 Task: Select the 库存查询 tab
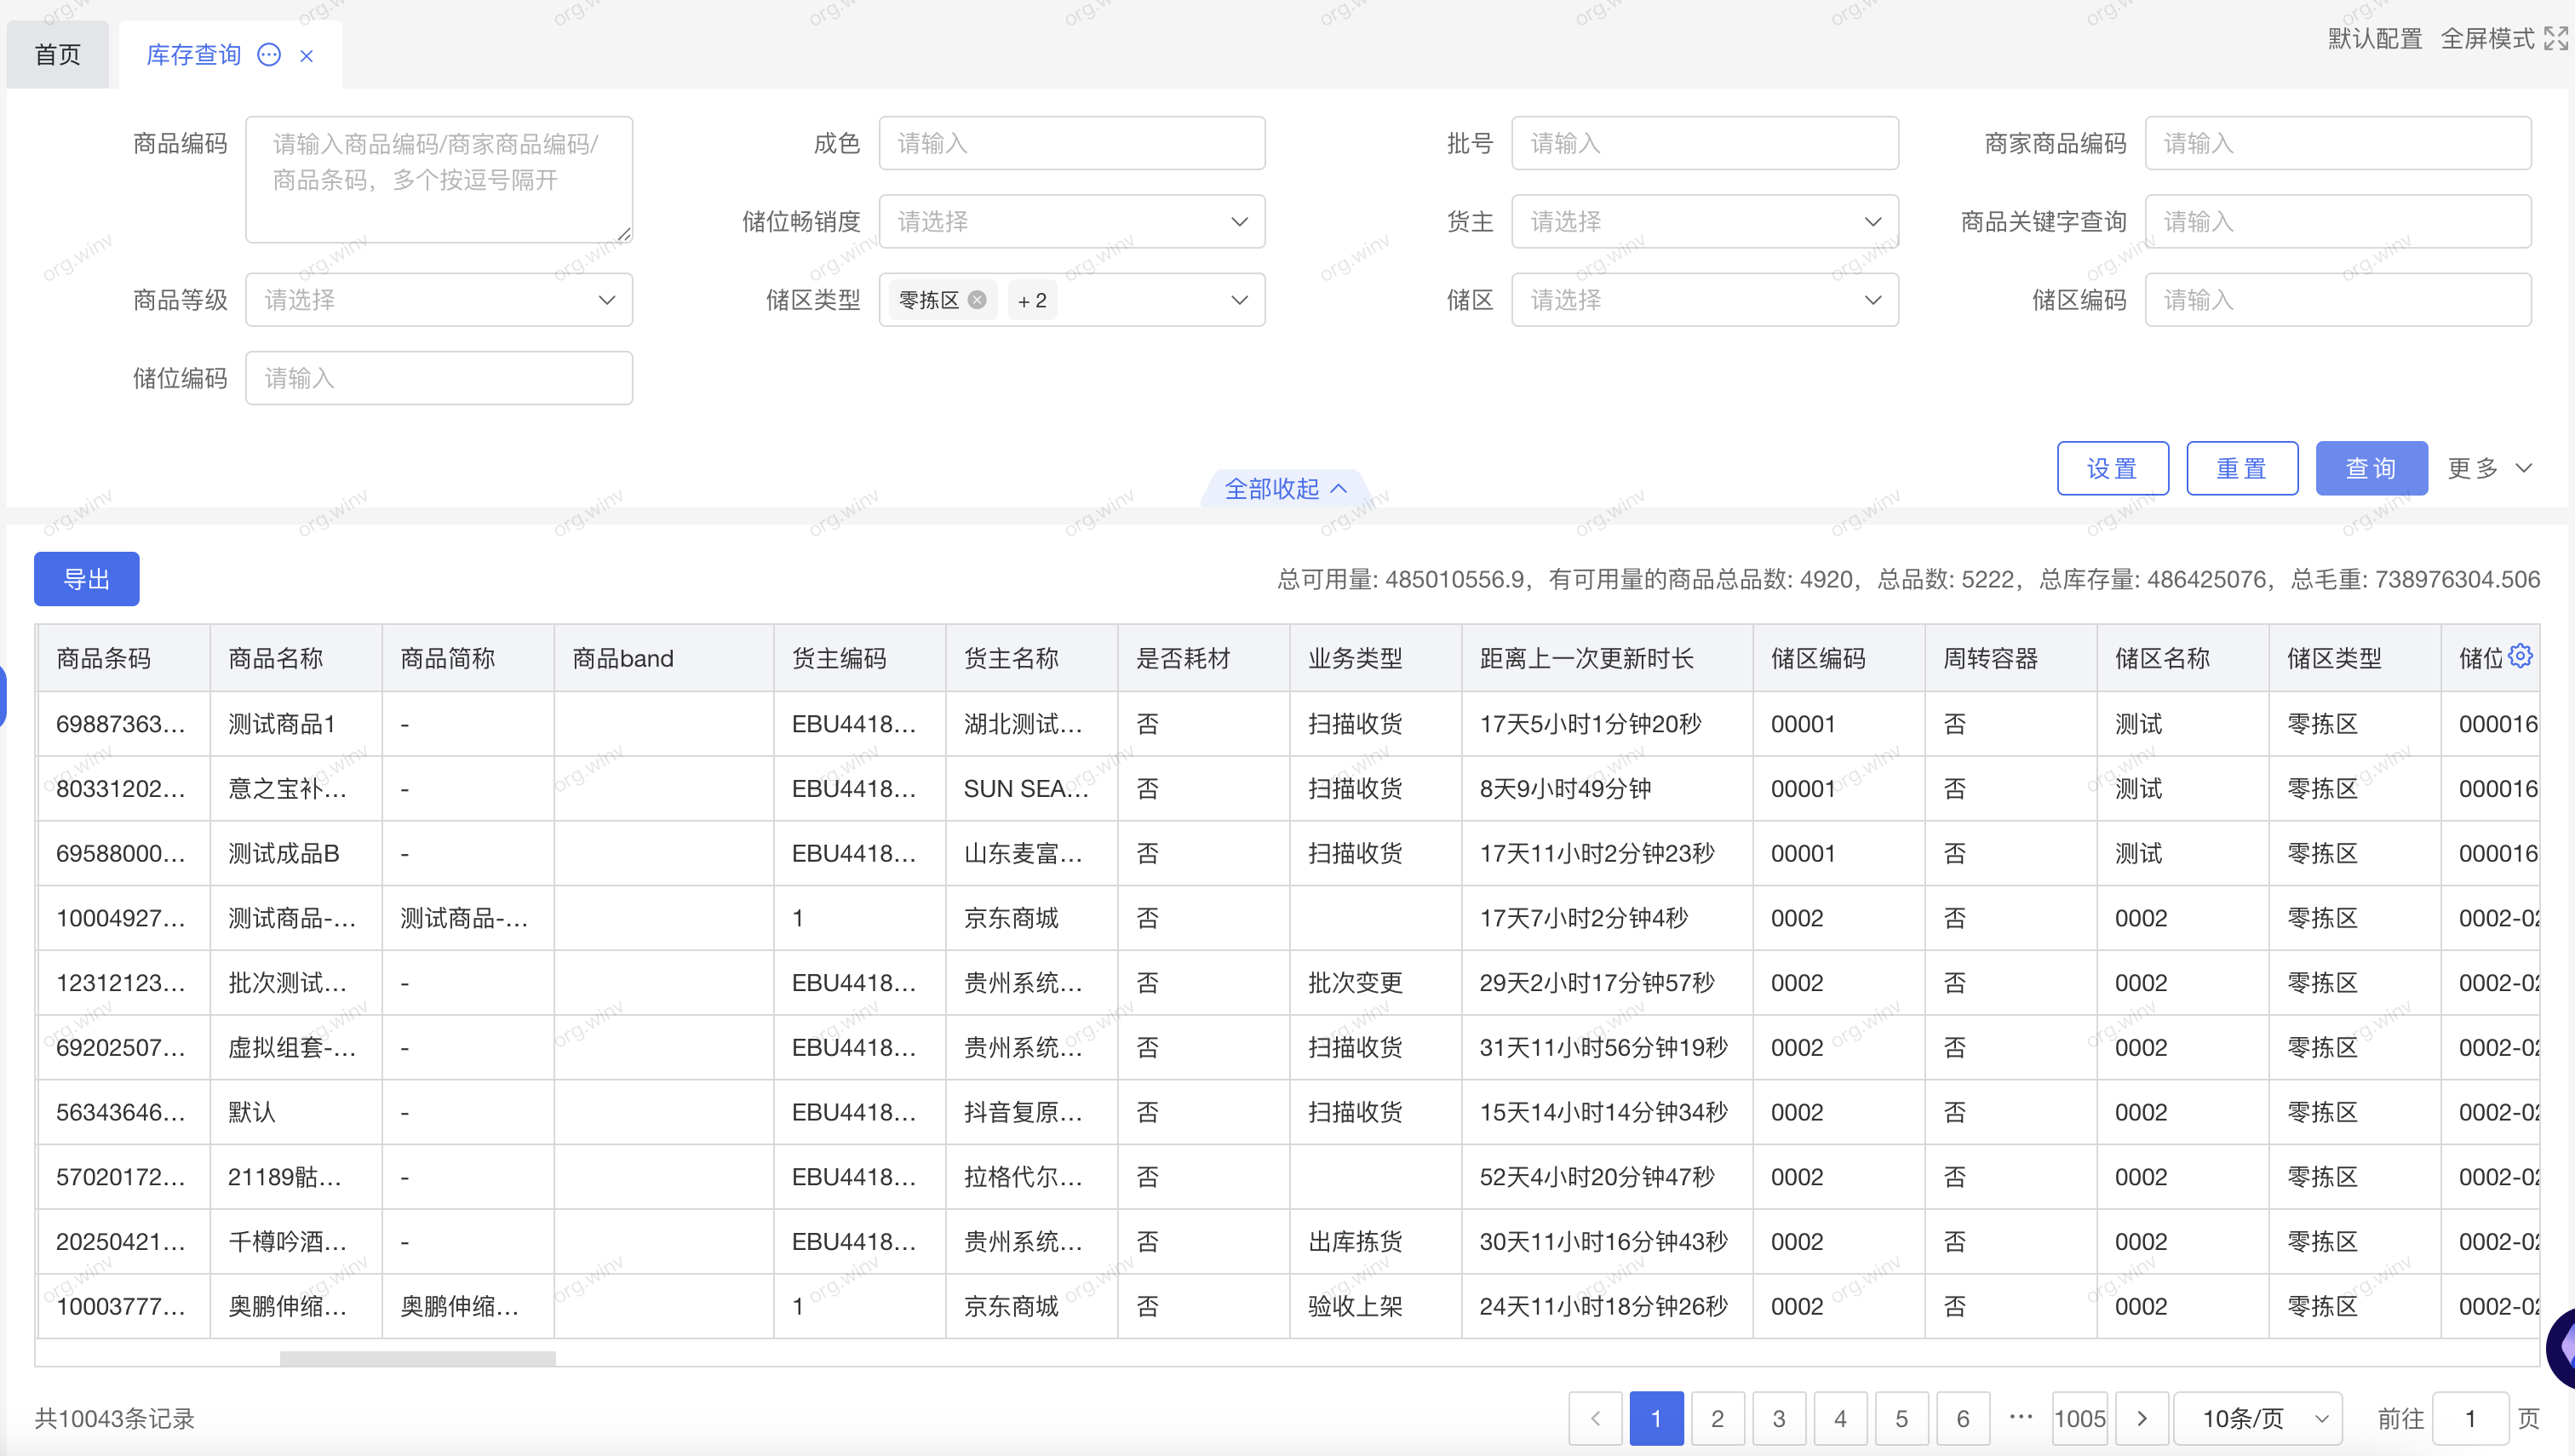193,55
